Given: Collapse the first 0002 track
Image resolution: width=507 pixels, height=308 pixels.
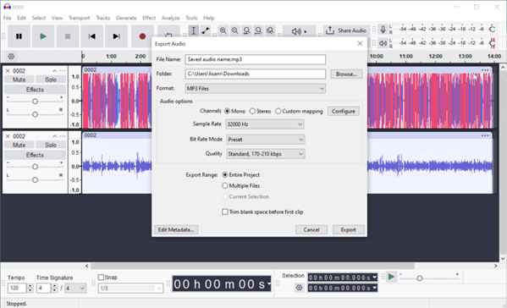Looking at the screenshot, I should pyautogui.click(x=54, y=71).
